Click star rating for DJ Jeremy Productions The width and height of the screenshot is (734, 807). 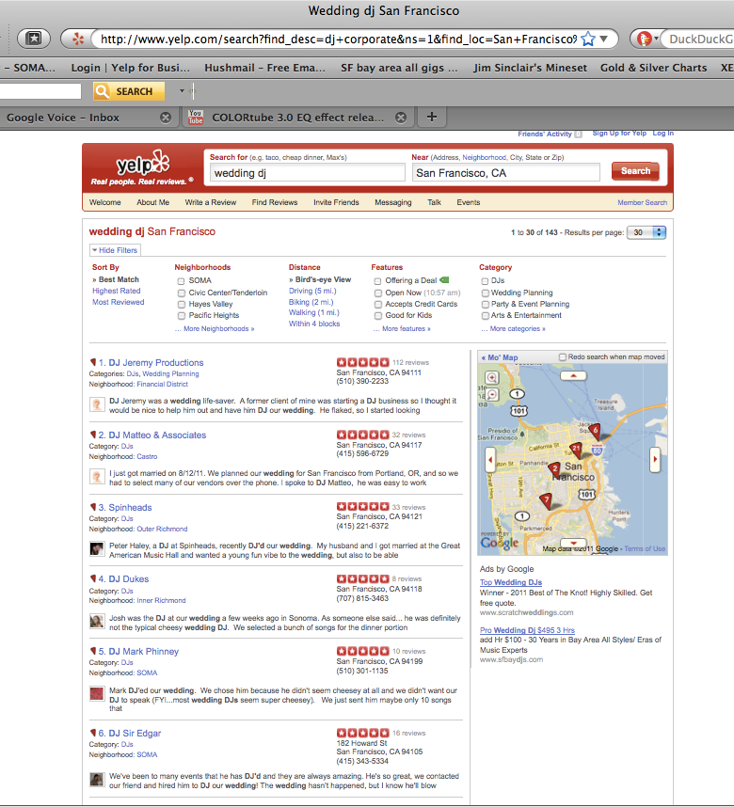point(362,362)
